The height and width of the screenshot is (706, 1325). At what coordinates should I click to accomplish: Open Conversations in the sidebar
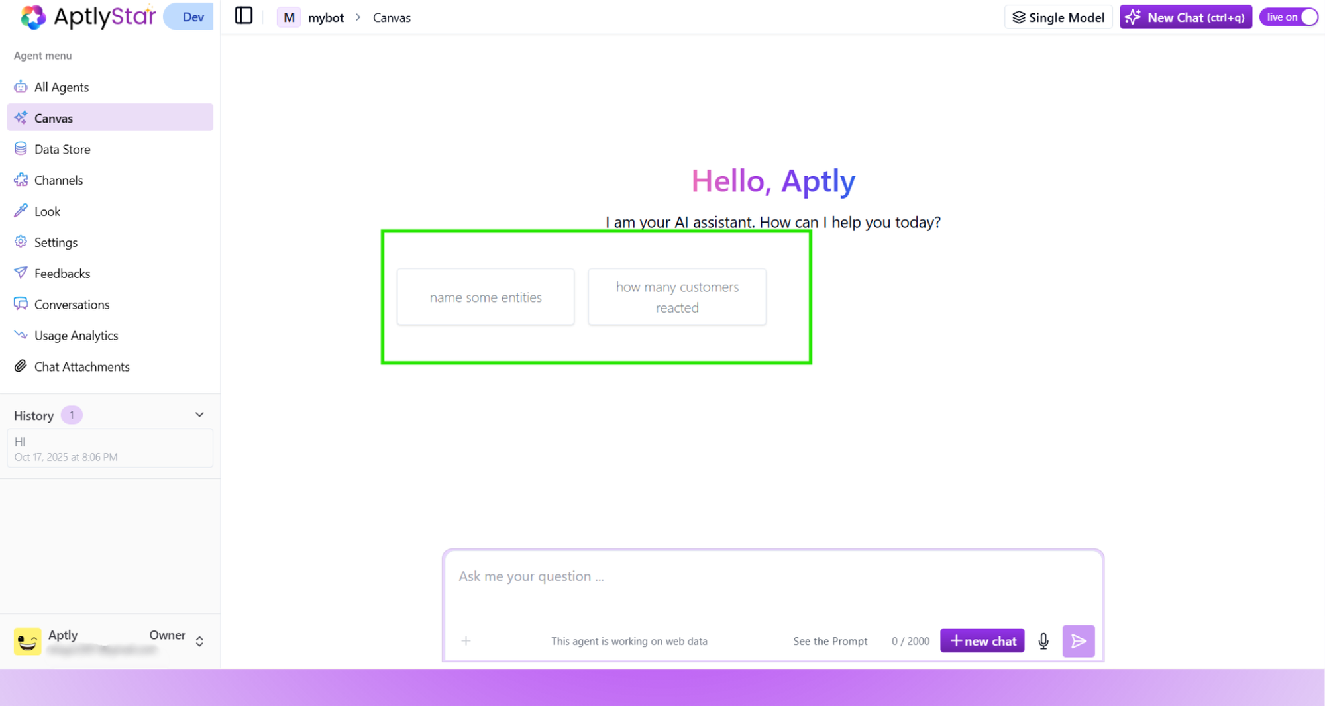pyautogui.click(x=72, y=304)
